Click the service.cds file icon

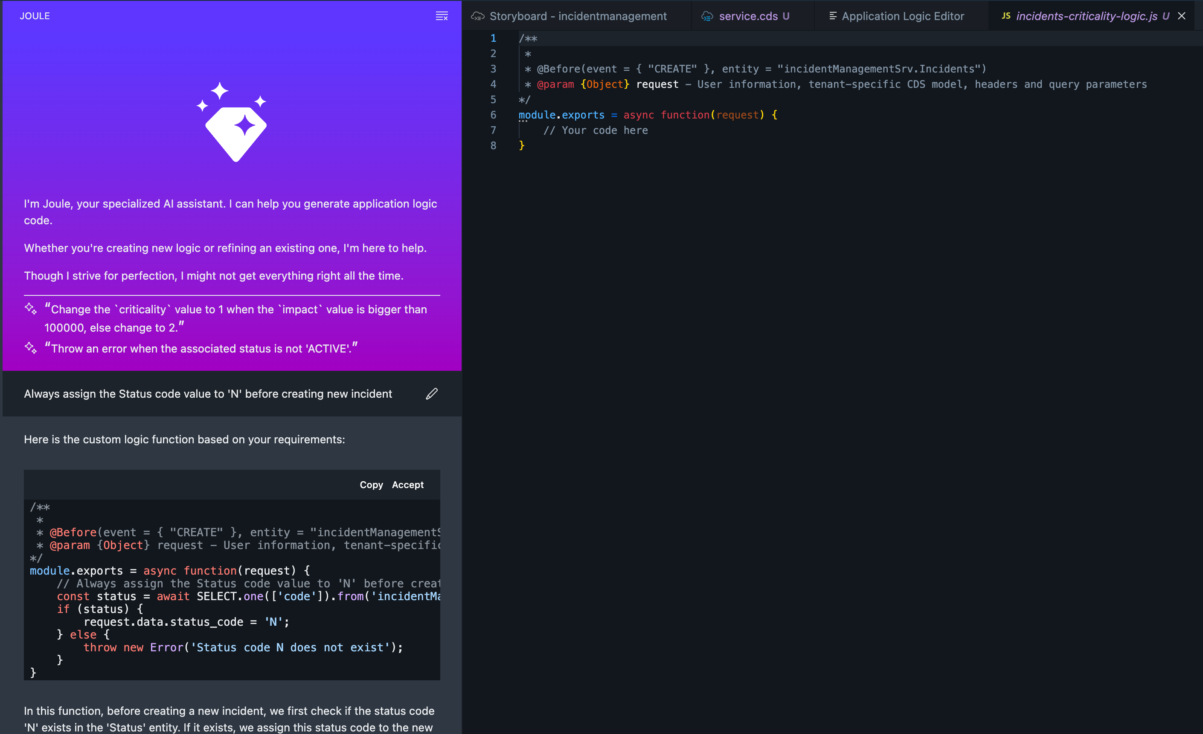707,16
